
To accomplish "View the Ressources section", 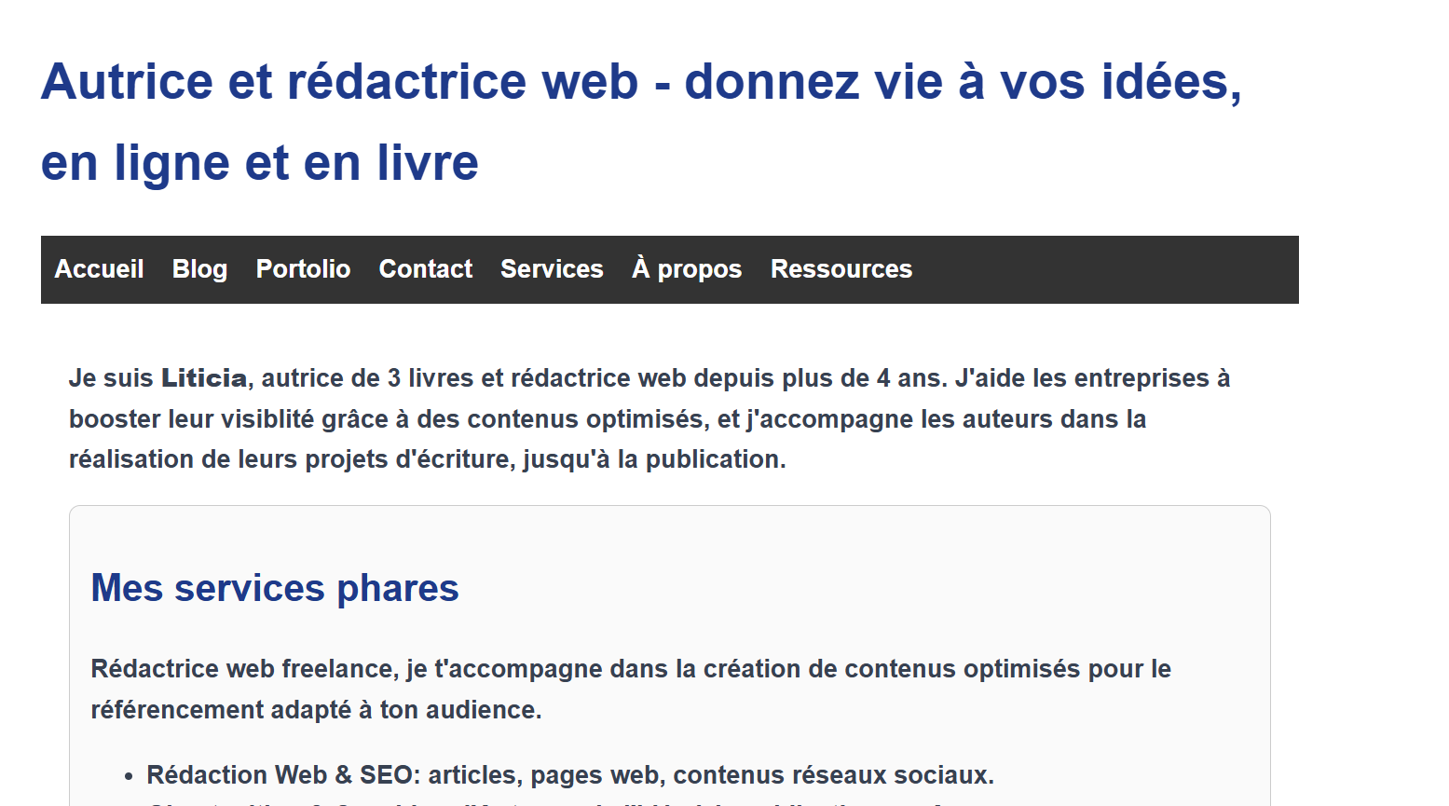I will click(840, 269).
